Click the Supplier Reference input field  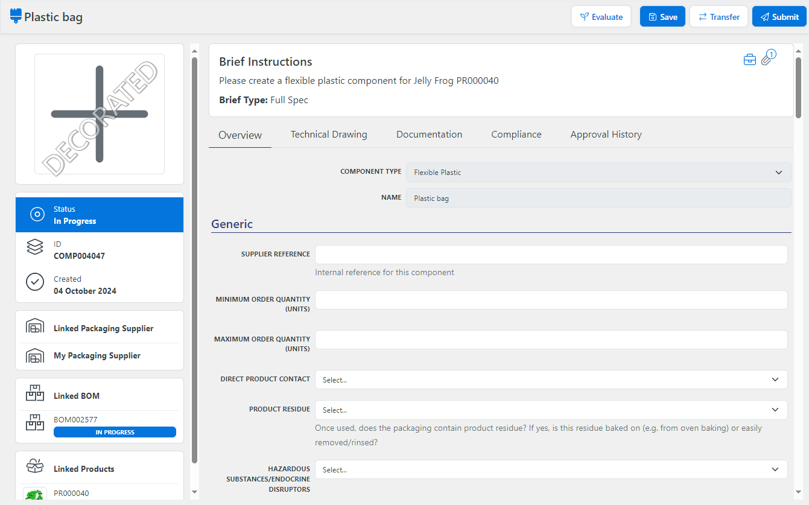point(550,254)
